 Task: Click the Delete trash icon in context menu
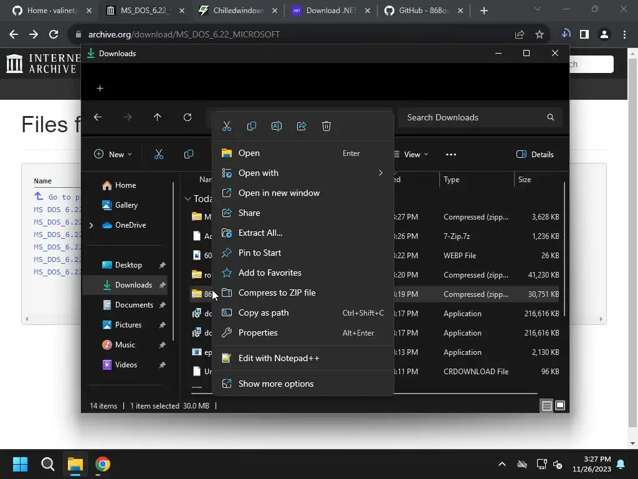(326, 126)
